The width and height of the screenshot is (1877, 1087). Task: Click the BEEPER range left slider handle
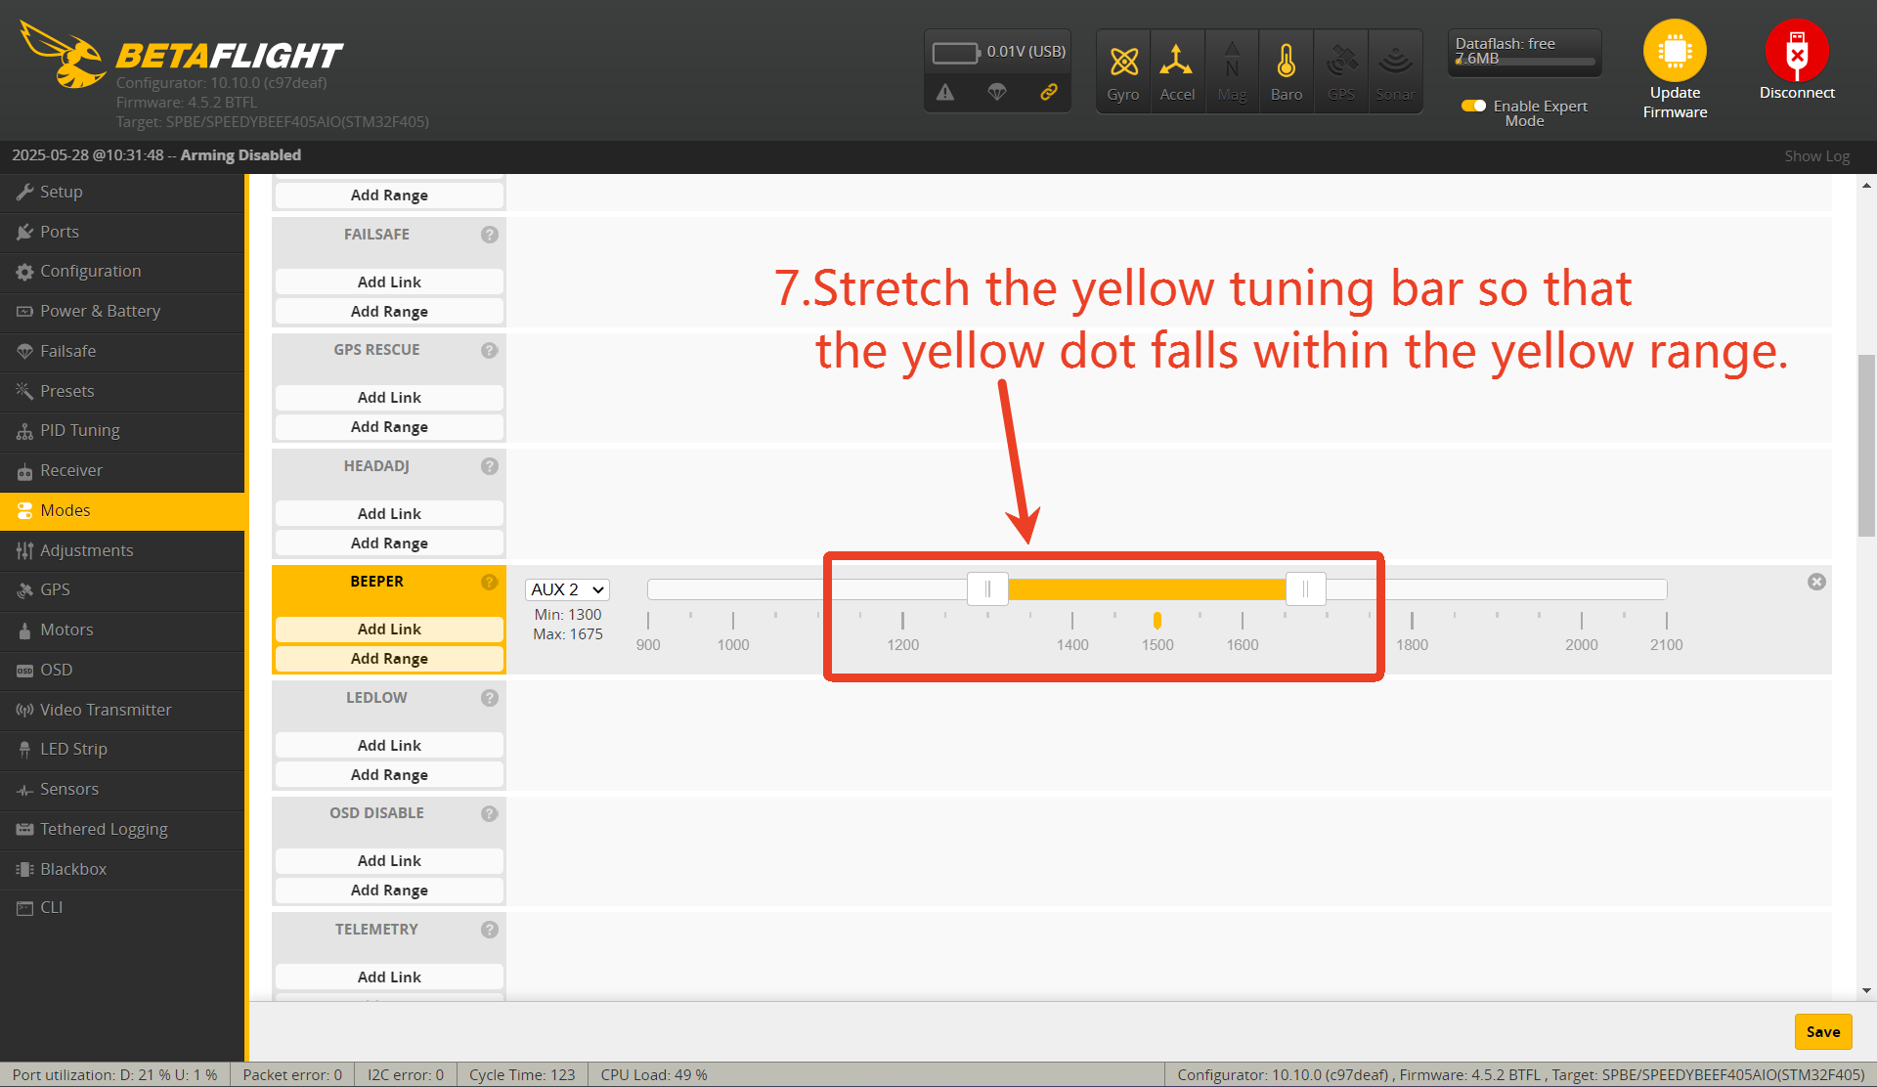(x=987, y=588)
